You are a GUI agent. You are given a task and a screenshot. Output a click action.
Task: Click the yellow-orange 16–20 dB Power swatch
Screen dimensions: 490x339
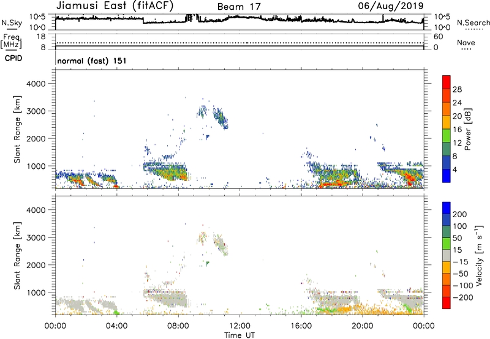pyautogui.click(x=447, y=122)
